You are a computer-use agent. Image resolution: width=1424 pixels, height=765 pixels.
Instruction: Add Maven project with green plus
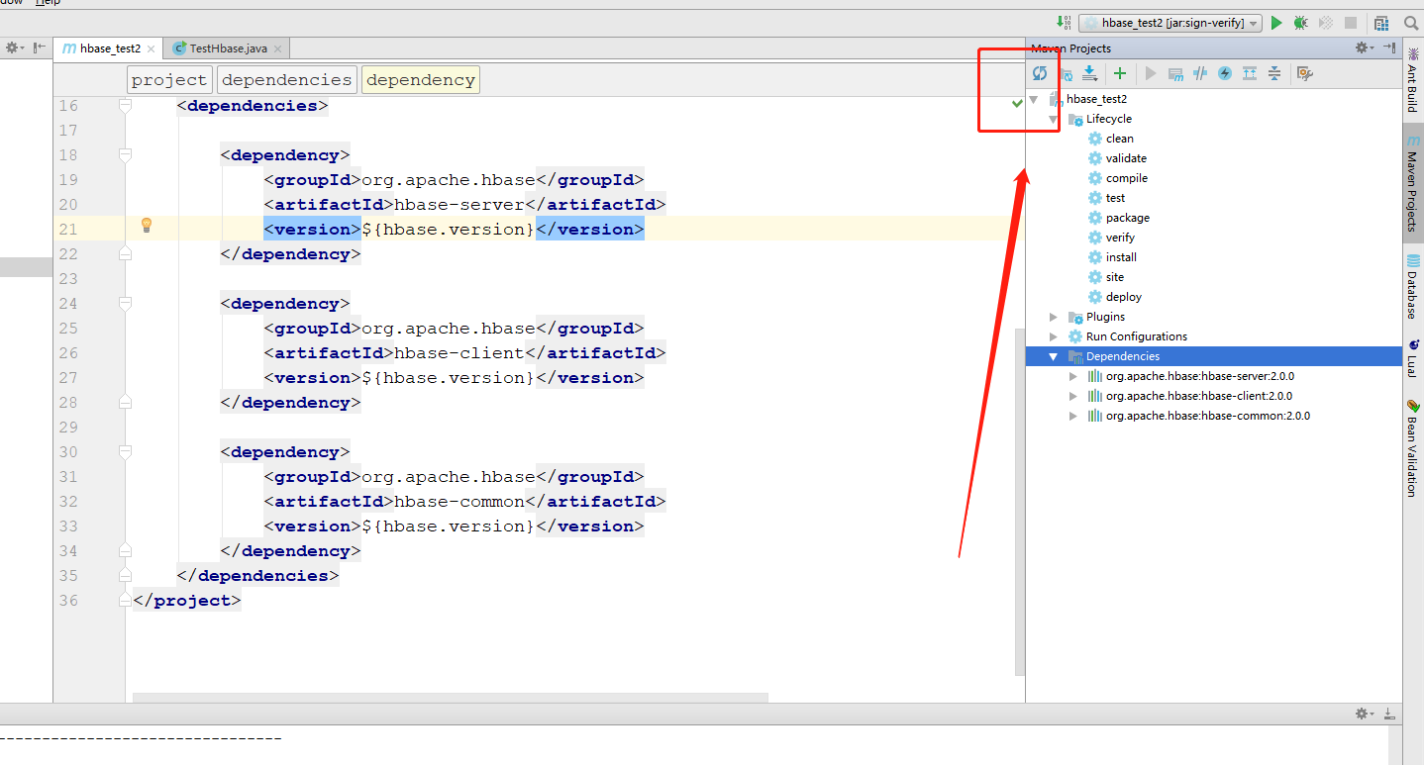pos(1120,73)
